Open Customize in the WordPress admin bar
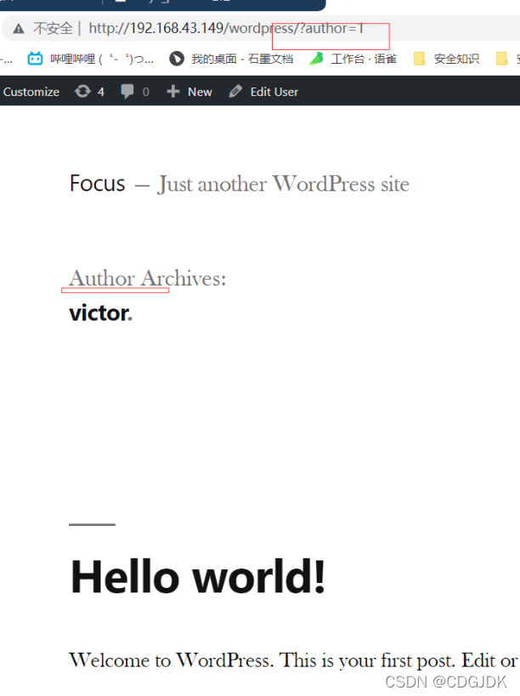 pyautogui.click(x=31, y=92)
